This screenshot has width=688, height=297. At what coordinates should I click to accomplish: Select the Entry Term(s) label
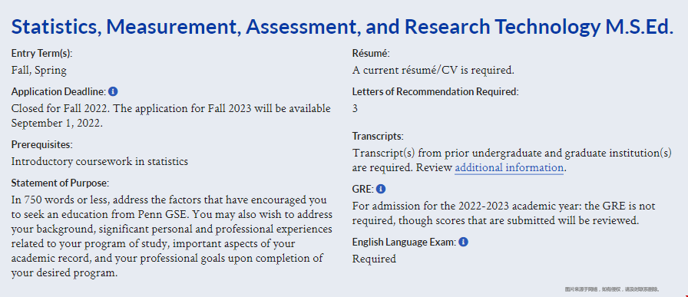coord(41,54)
